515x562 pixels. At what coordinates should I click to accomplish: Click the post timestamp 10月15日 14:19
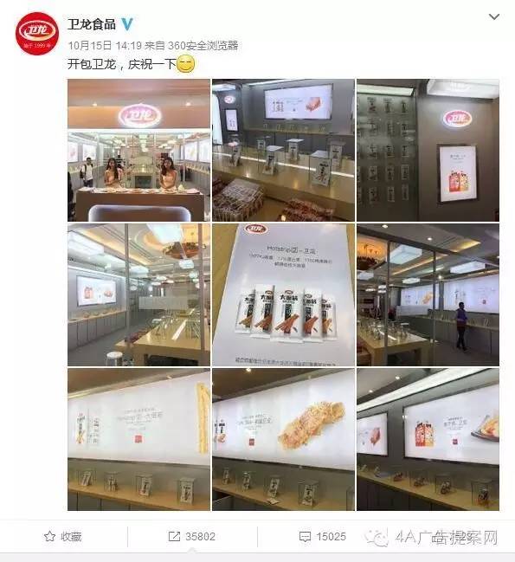pyautogui.click(x=105, y=46)
